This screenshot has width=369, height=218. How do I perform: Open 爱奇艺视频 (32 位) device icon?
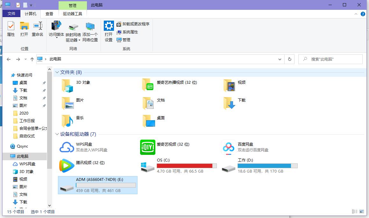[147, 147]
